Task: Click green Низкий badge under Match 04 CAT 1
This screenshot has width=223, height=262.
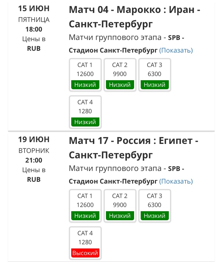Action: click(x=85, y=85)
